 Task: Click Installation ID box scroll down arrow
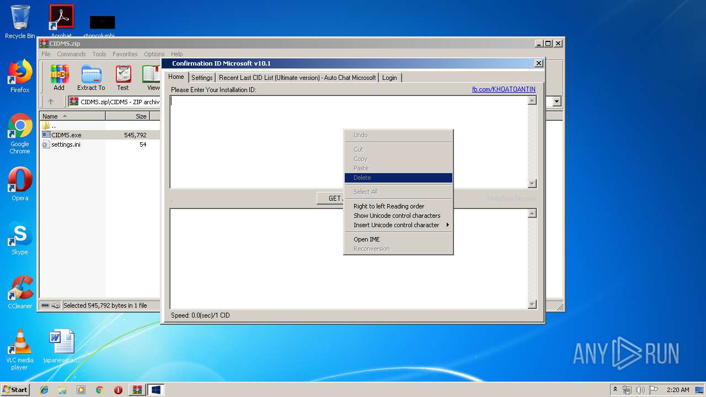[x=532, y=184]
